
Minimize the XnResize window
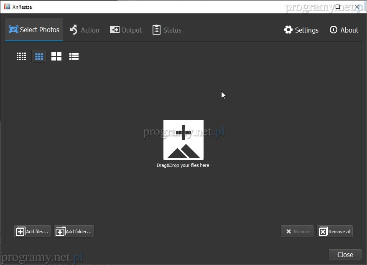pyautogui.click(x=319, y=7)
